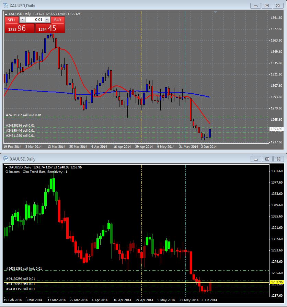Click the top XAUUSD,Daily window chart icon
This screenshot has width=287, height=307.
coord(5,5)
